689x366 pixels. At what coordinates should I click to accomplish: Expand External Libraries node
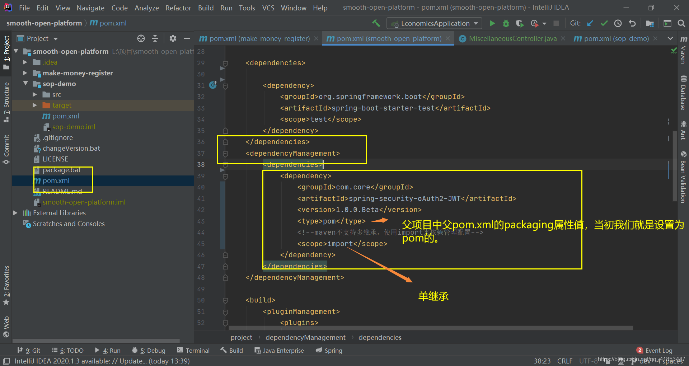pyautogui.click(x=15, y=213)
